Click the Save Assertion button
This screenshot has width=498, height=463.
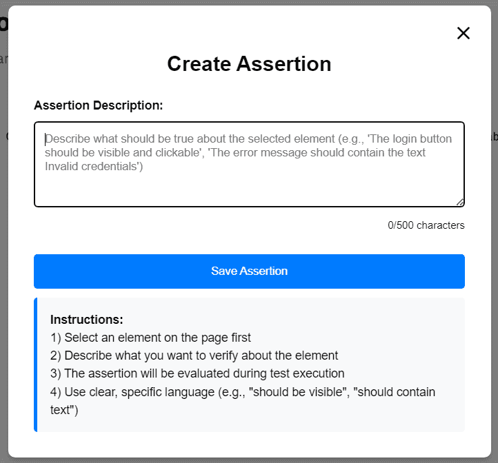249,271
